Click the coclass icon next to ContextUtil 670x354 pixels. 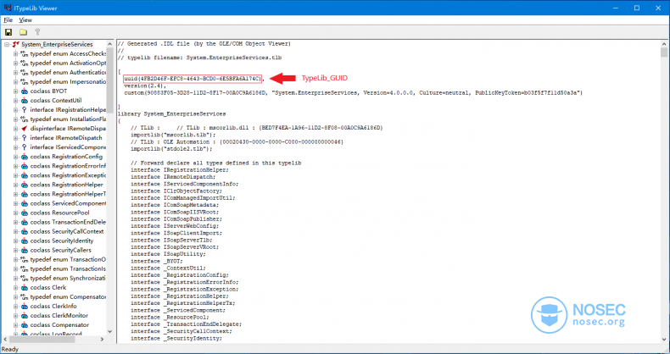coord(25,101)
